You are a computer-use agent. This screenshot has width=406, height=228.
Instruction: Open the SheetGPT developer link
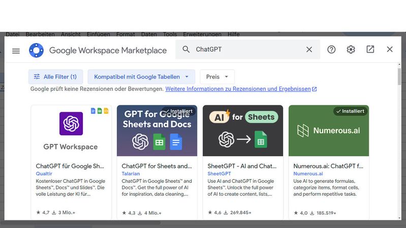[x=219, y=173]
